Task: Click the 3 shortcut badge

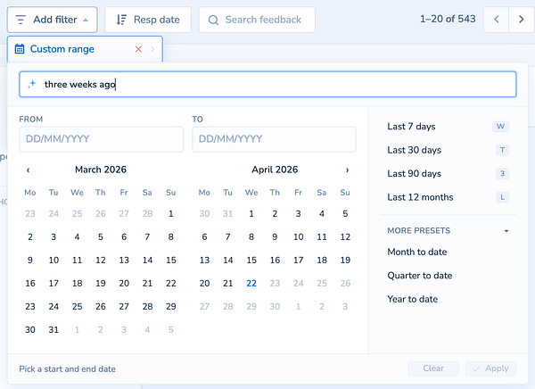Action: pos(502,174)
